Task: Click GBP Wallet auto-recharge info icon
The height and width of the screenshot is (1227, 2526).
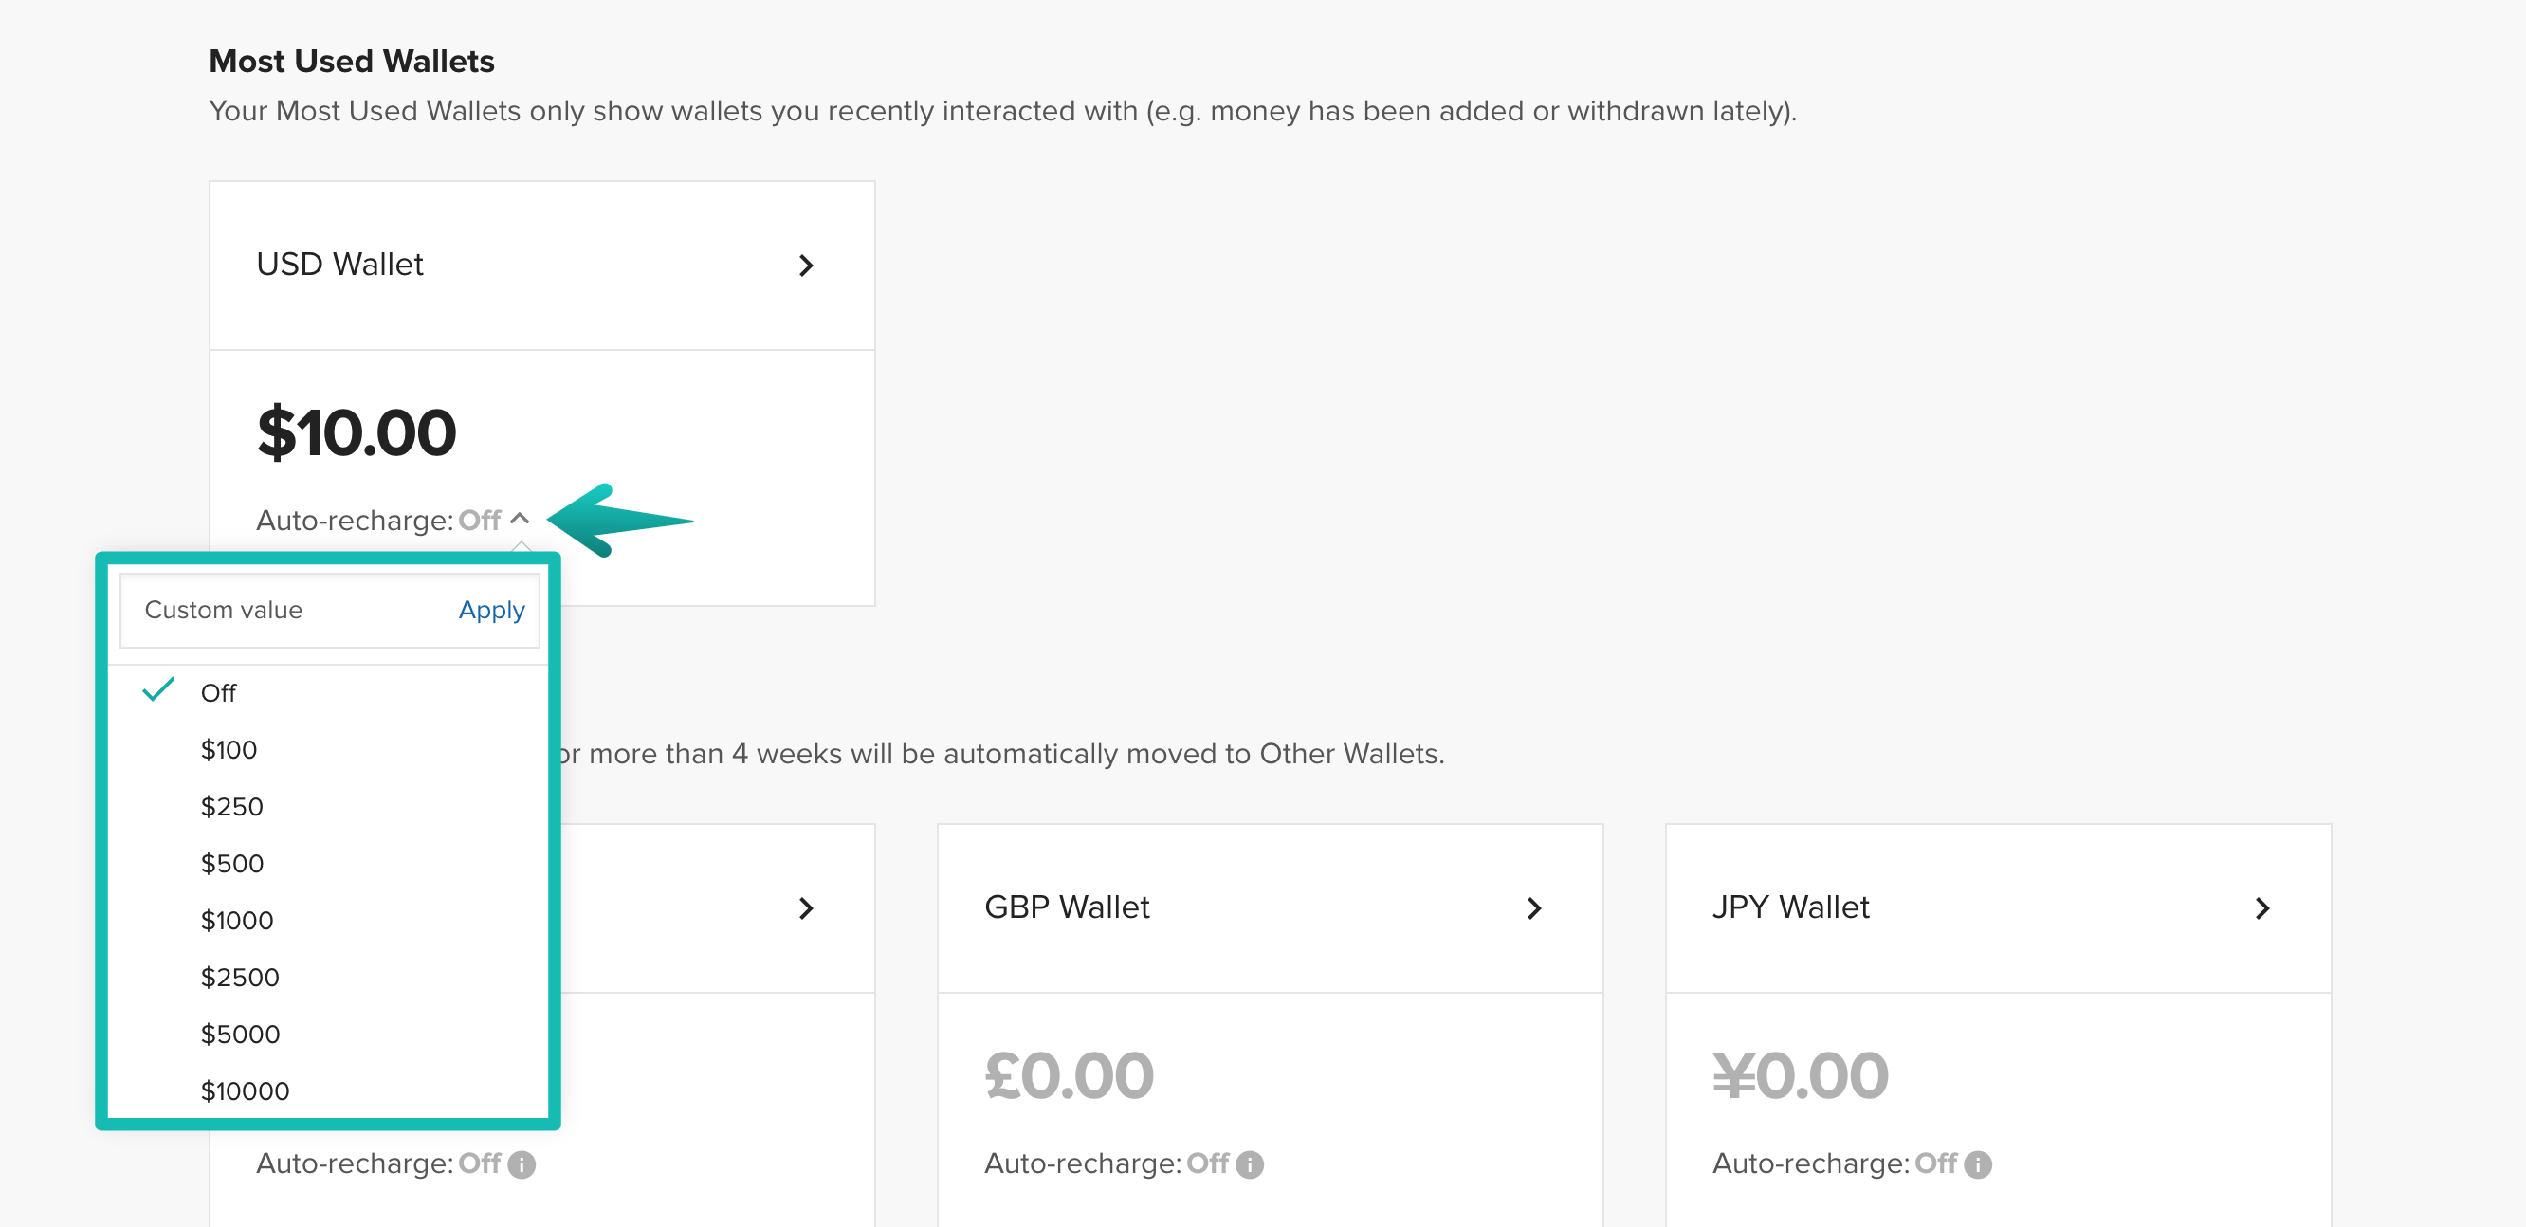Action: tap(1251, 1164)
